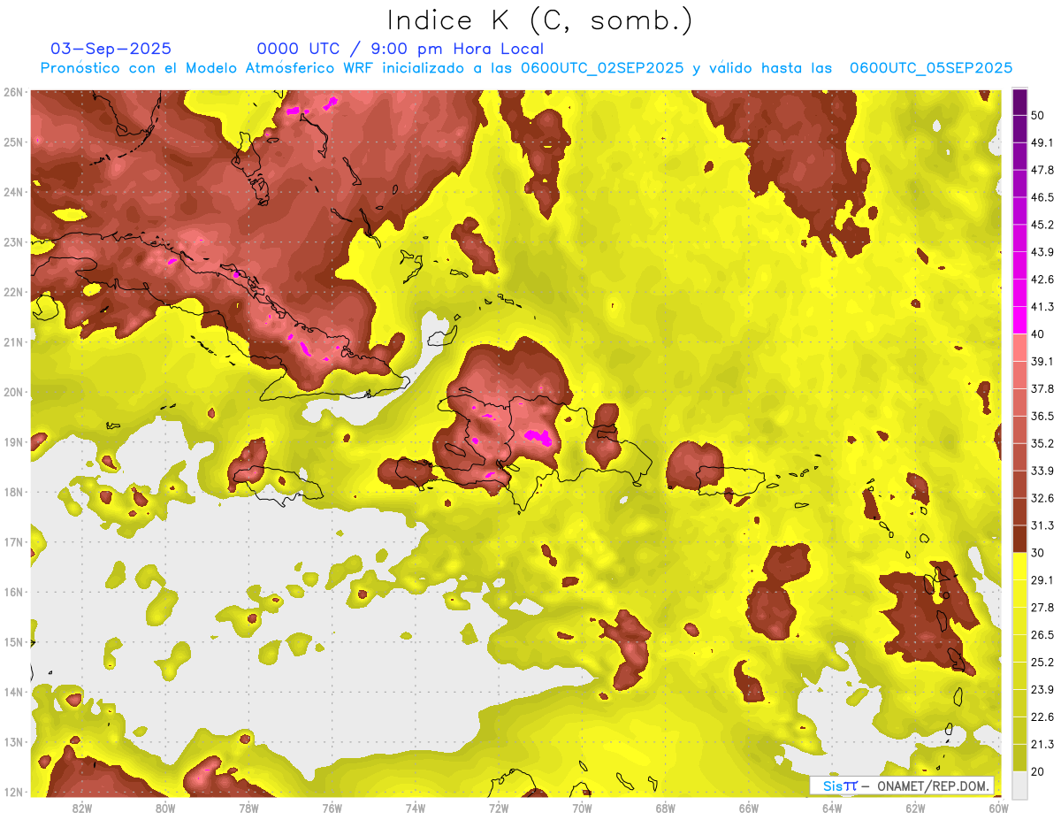The width and height of the screenshot is (1061, 820).
Task: Click the 20N latitude axis label
Action: [12, 392]
